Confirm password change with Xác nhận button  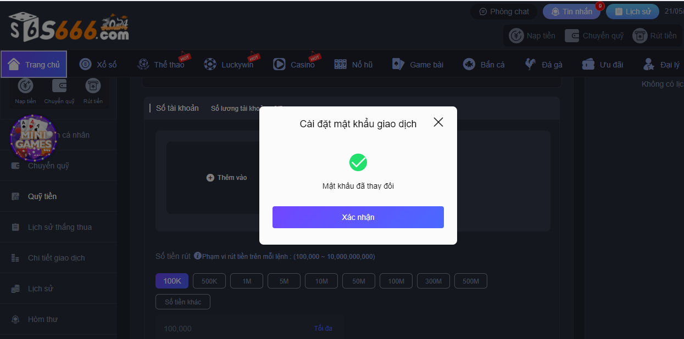pyautogui.click(x=358, y=217)
